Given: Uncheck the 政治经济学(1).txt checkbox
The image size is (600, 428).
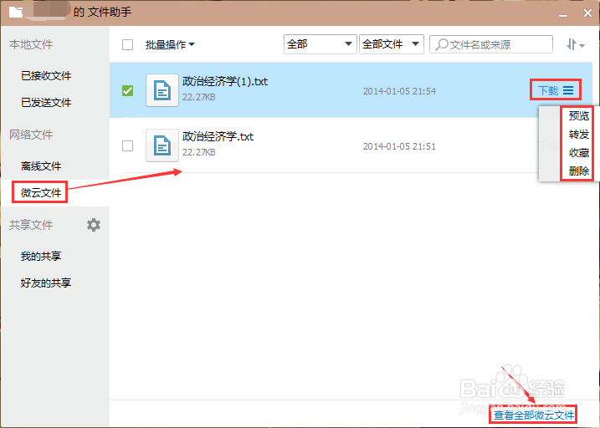Looking at the screenshot, I should pyautogui.click(x=127, y=90).
